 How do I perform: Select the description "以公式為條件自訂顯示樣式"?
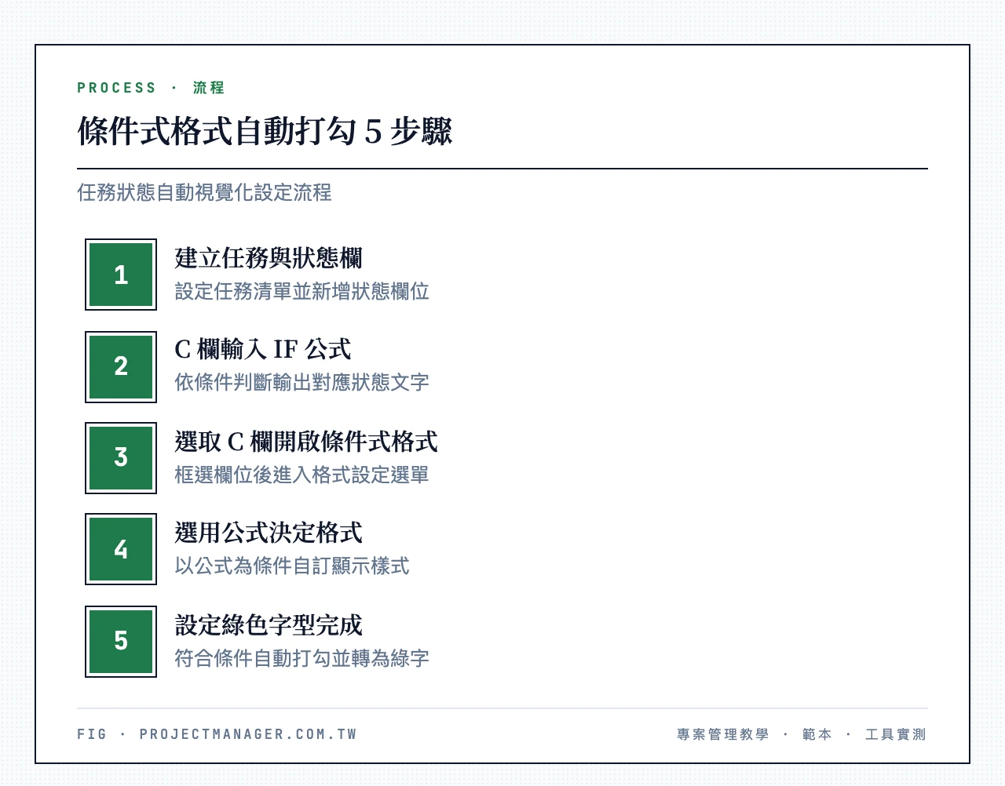coord(292,566)
